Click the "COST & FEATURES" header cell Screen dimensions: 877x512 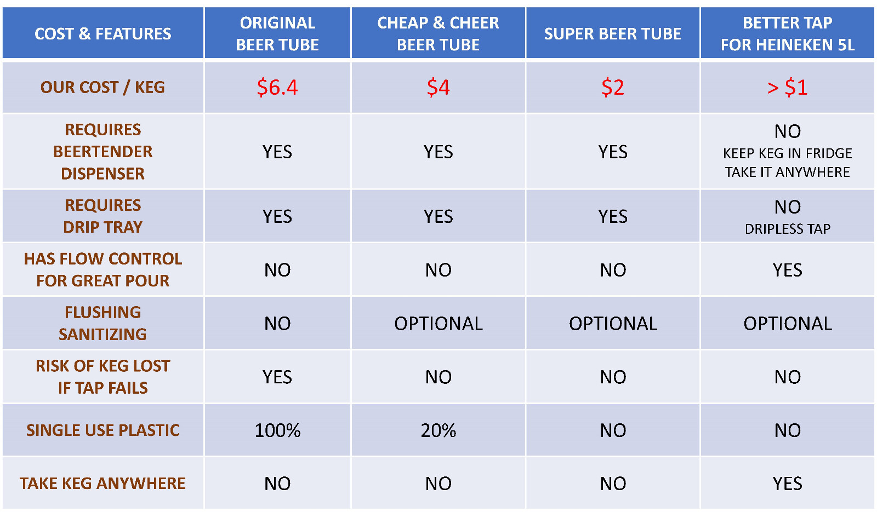tap(102, 34)
